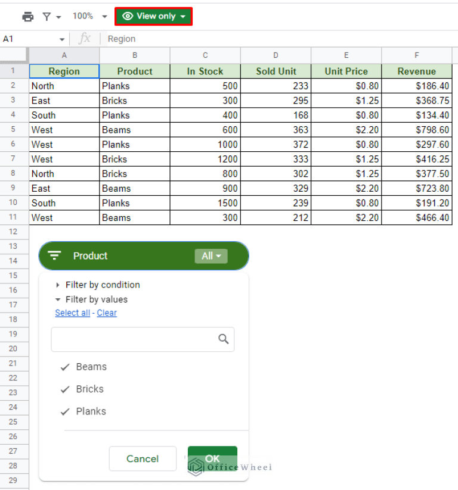The width and height of the screenshot is (458, 490).
Task: Click the Select all link
Action: click(72, 313)
